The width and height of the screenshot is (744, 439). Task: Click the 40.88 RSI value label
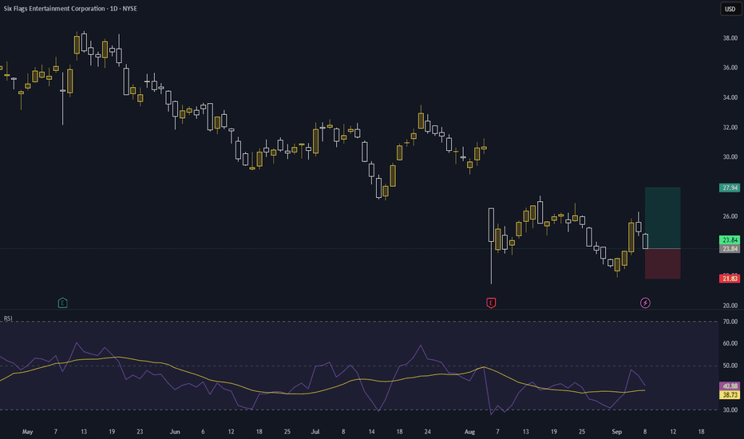(x=730, y=386)
